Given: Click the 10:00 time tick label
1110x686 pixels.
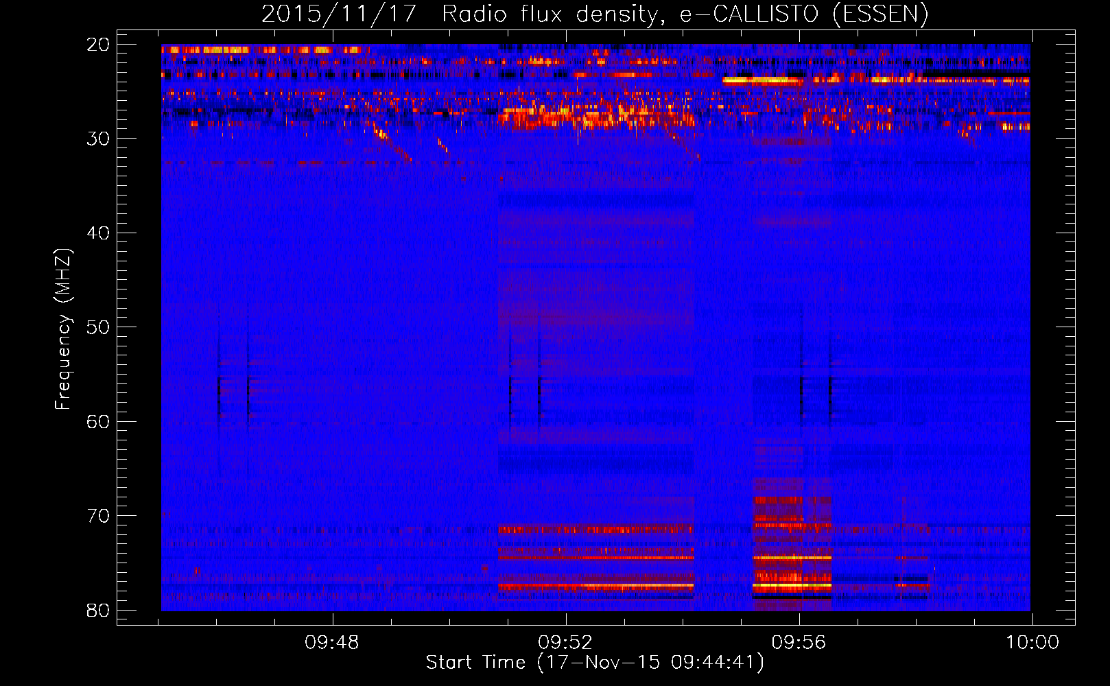Looking at the screenshot, I should 1032,643.
